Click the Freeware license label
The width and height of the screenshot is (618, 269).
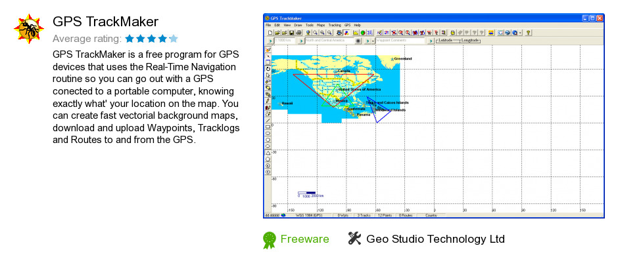(x=304, y=239)
